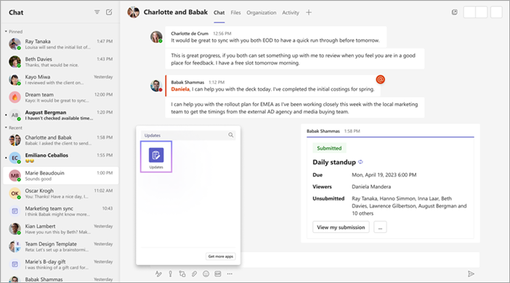
Task: Click the Submitted status label
Action: (329, 148)
